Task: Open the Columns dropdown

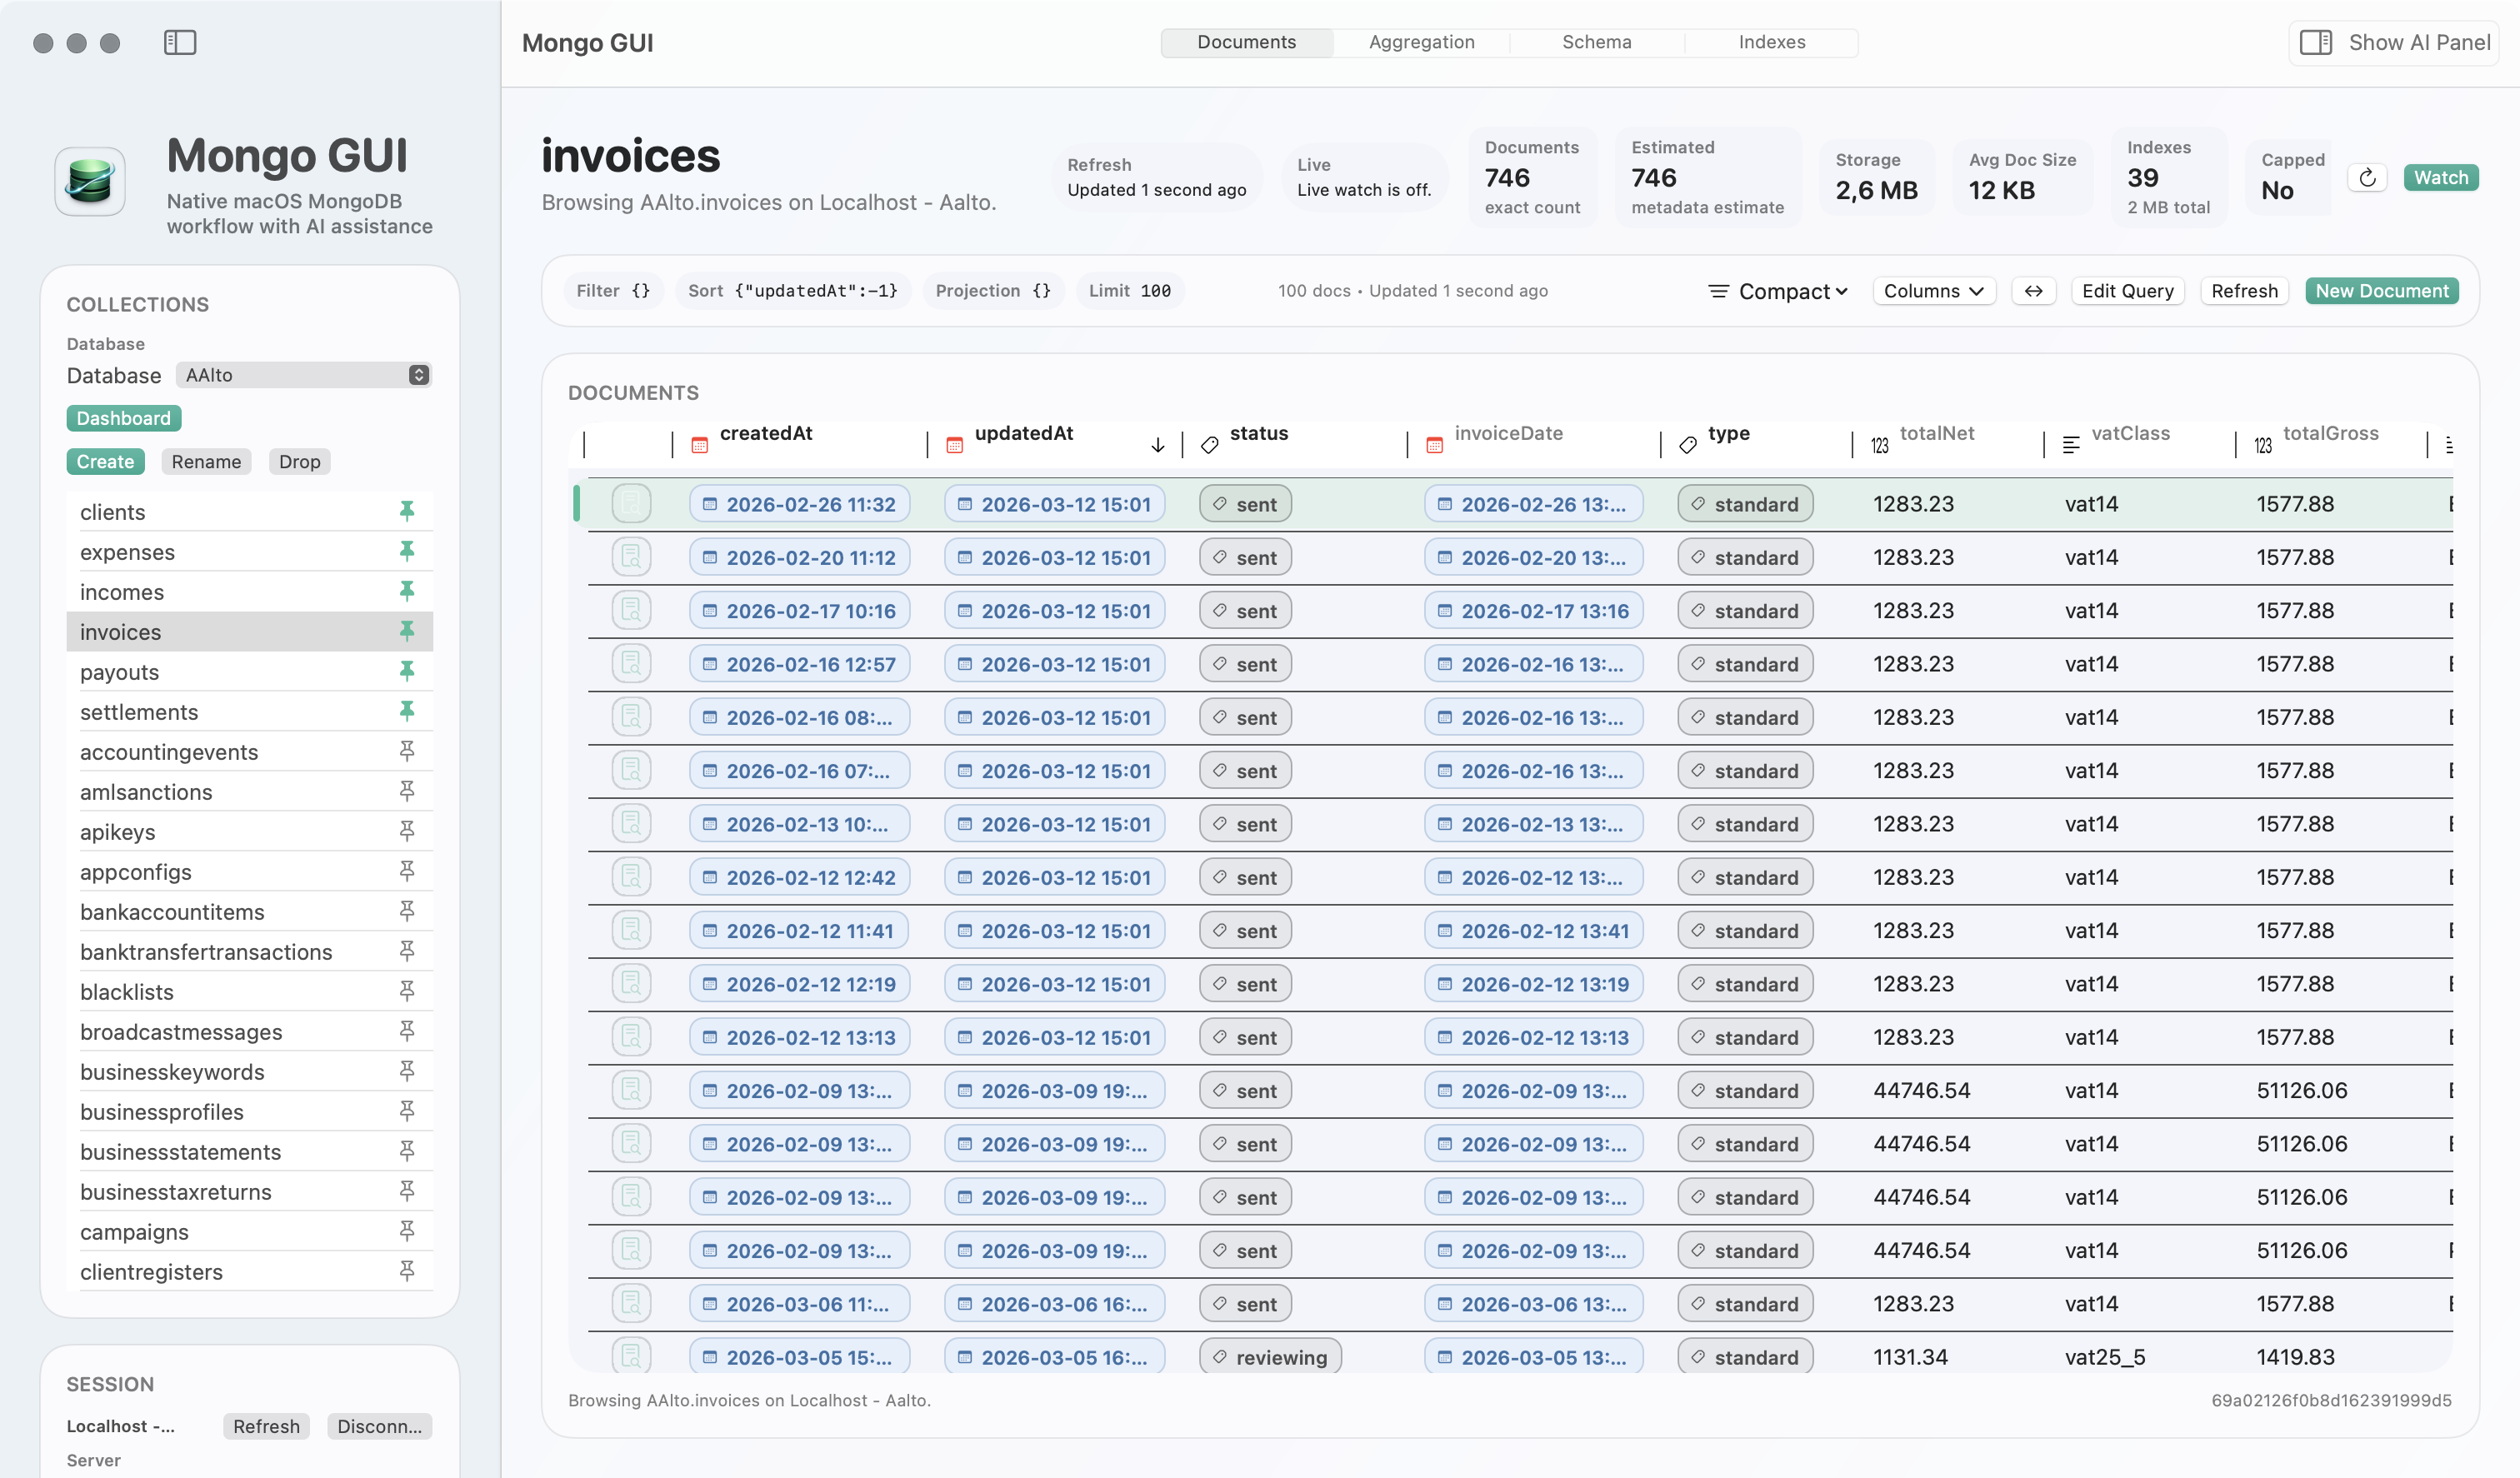Action: coord(1934,291)
